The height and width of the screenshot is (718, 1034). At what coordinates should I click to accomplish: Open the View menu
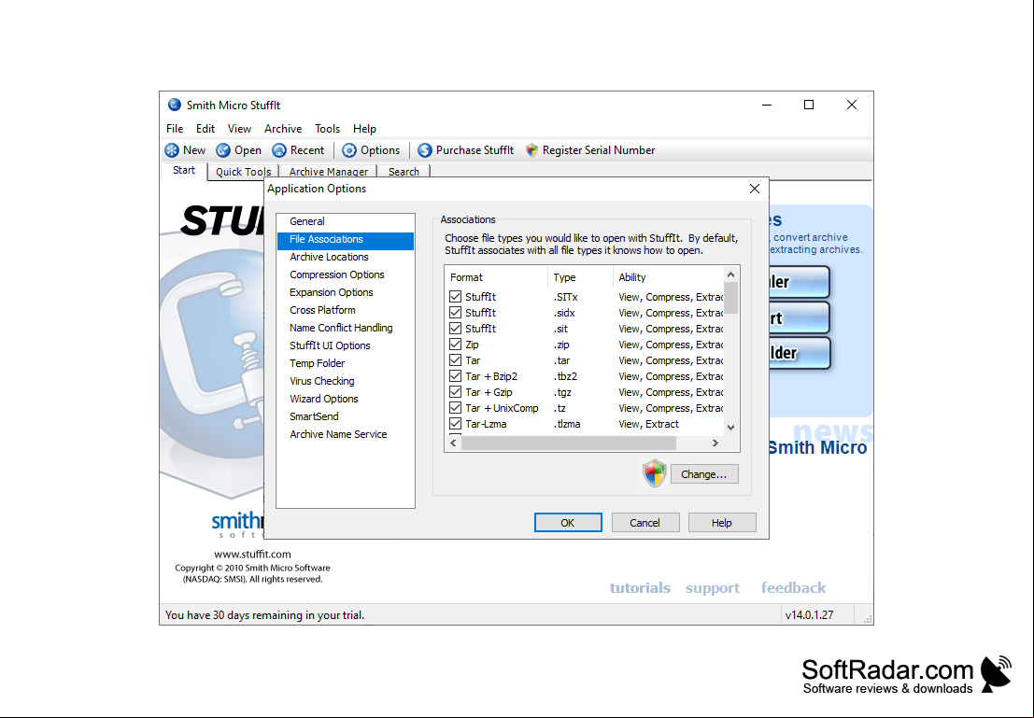click(239, 129)
